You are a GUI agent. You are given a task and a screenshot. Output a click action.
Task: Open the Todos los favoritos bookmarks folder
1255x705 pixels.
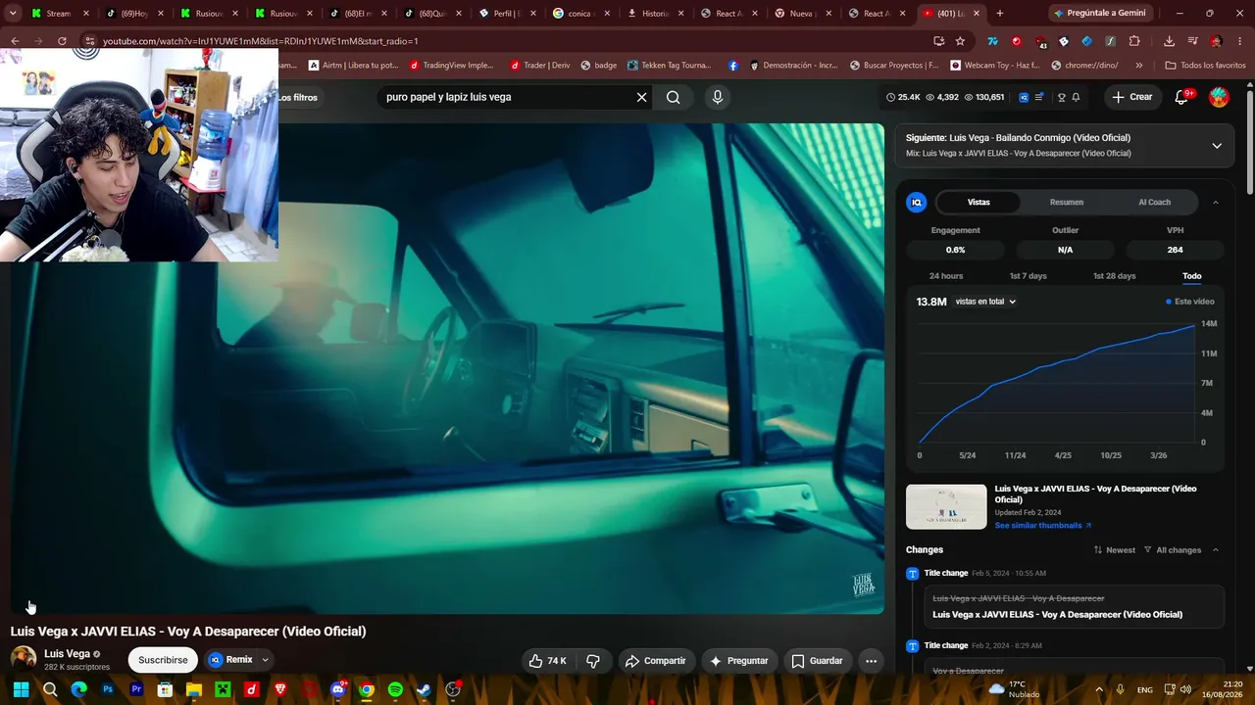(x=1205, y=66)
